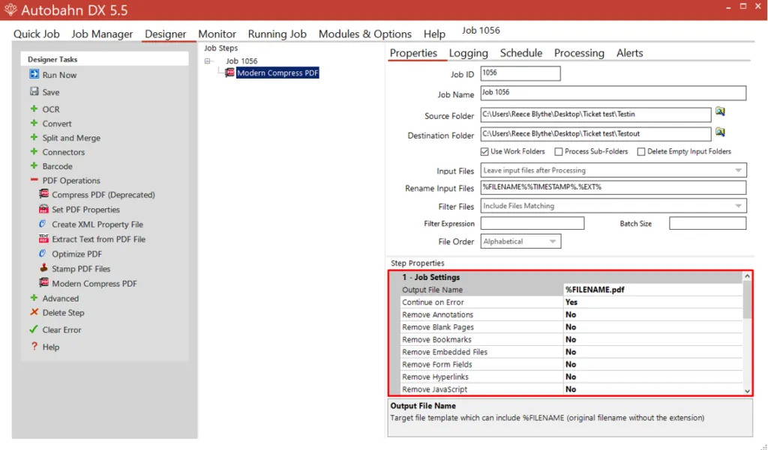Click the Filter Expression field
This screenshot has width=768, height=450.
pyautogui.click(x=532, y=223)
